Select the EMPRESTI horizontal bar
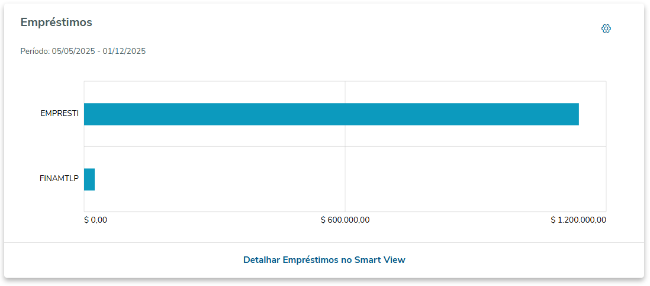This screenshot has width=650, height=286. tap(331, 114)
